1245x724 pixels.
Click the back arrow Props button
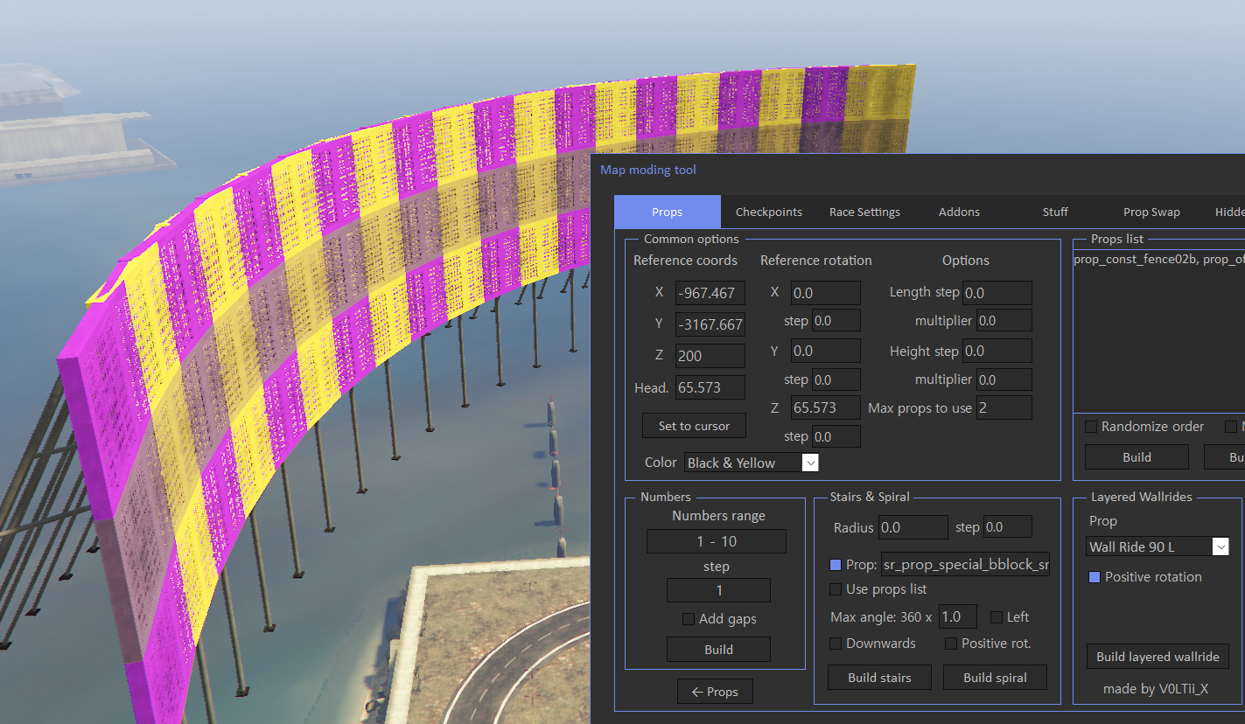pyautogui.click(x=715, y=692)
